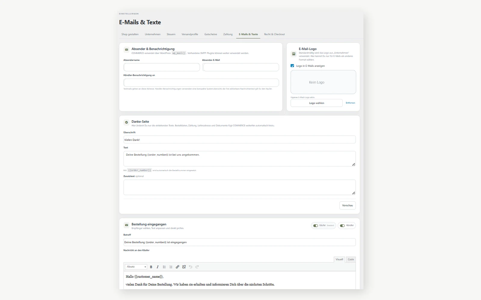The height and width of the screenshot is (300, 481).
Task: Go to the Steuern tab
Action: [171, 34]
